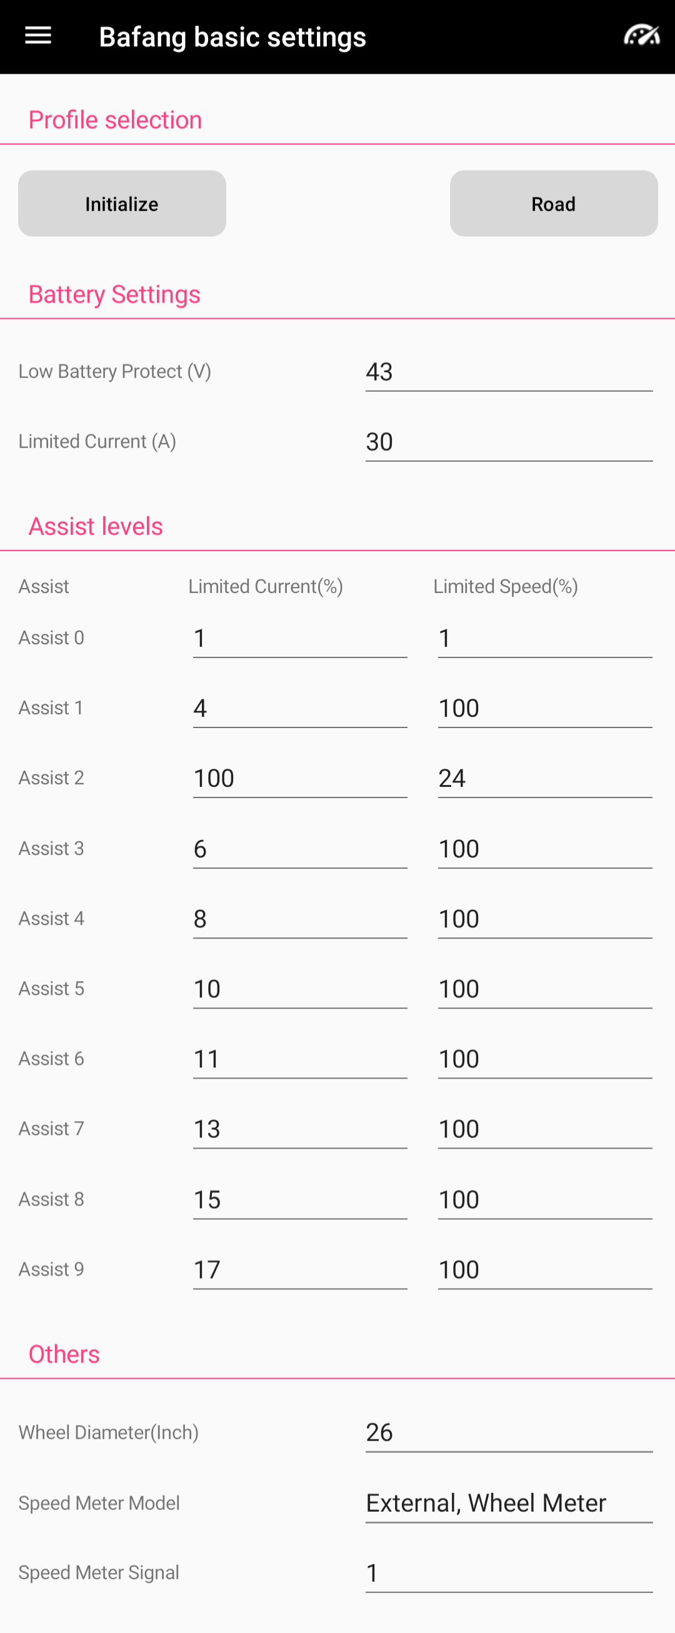Open the Speed Meter Model dropdown
Screen dimensions: 675x1633
coord(508,1503)
